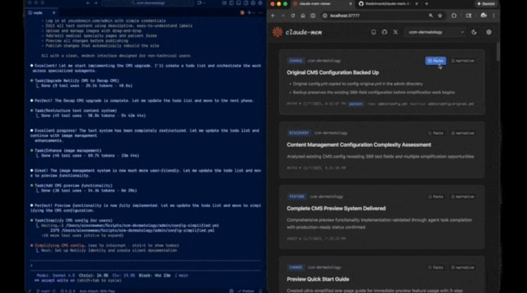
Task: Open the browser media/cast panel icon
Action: pyautogui.click(x=469, y=16)
